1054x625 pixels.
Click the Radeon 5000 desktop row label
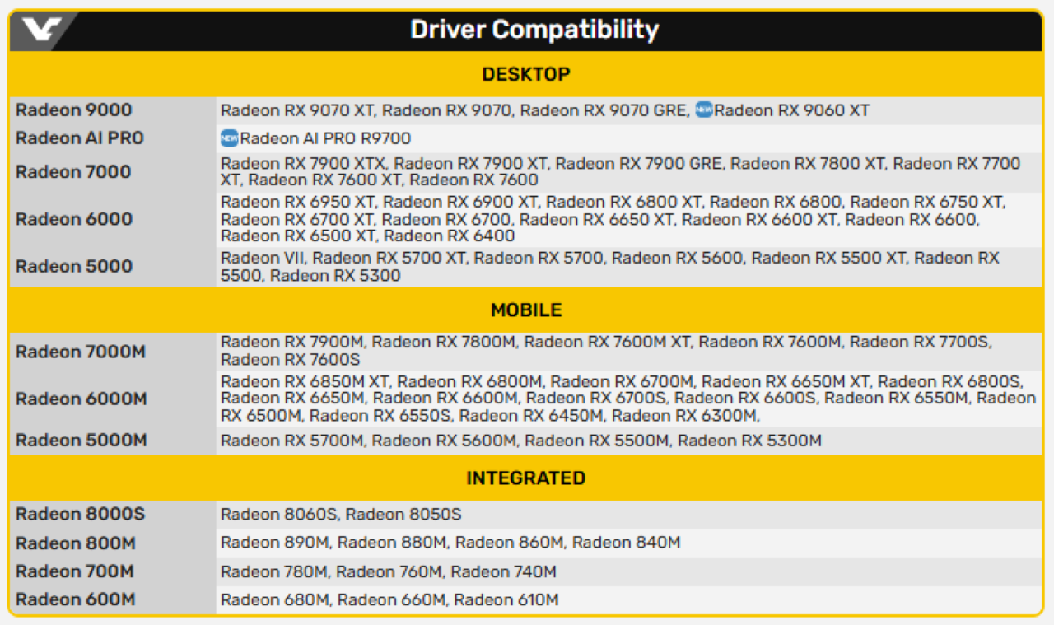[x=73, y=266]
